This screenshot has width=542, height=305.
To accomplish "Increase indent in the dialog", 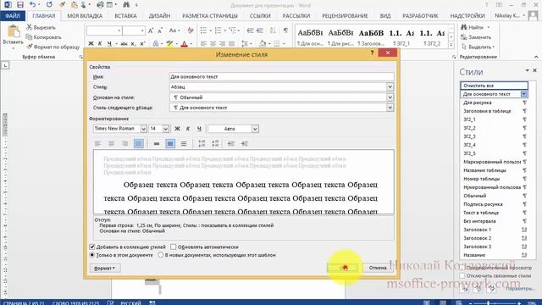I will 245,143.
